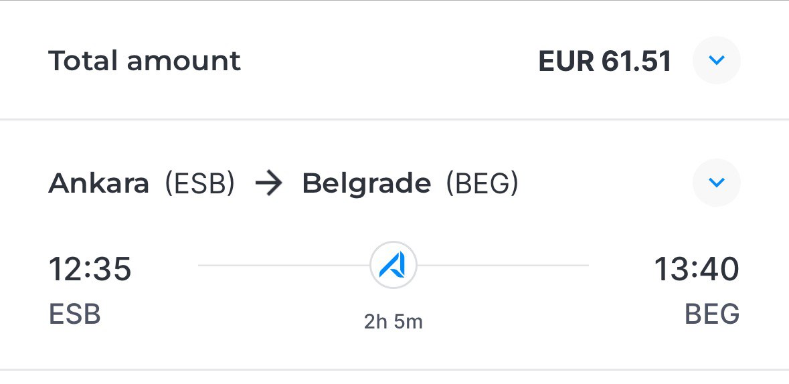
Task: Click the (ESB) code beside Ankara
Action: pyautogui.click(x=200, y=184)
